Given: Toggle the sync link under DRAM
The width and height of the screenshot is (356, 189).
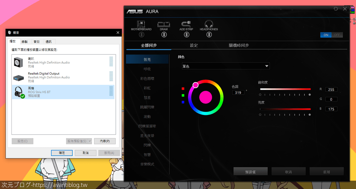Looking at the screenshot, I should point(164,35).
